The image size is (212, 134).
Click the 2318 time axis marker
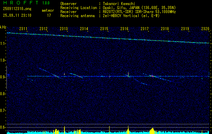point(165,28)
